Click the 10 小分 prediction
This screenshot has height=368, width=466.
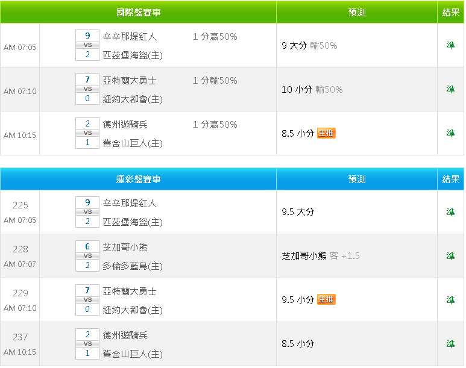(x=297, y=89)
